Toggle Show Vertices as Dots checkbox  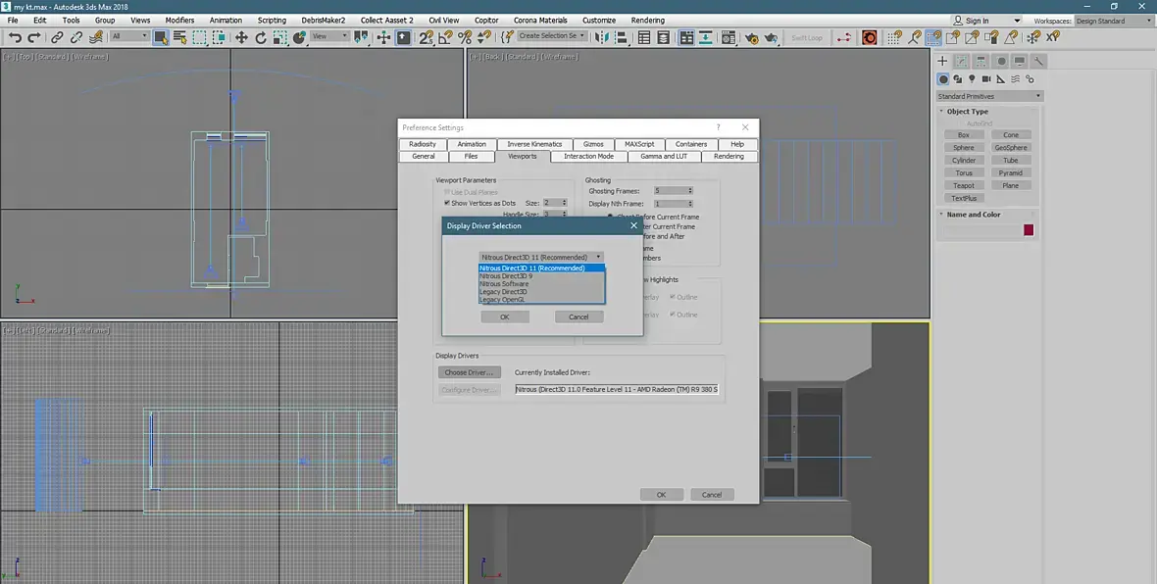tap(447, 203)
